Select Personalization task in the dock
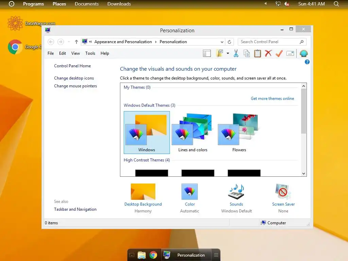The image size is (348, 261). pos(186,255)
